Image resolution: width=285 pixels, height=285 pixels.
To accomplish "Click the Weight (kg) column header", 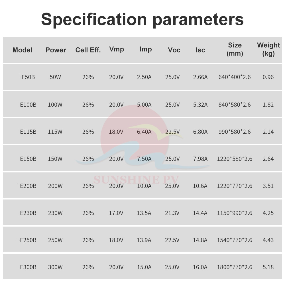I will tap(268, 49).
